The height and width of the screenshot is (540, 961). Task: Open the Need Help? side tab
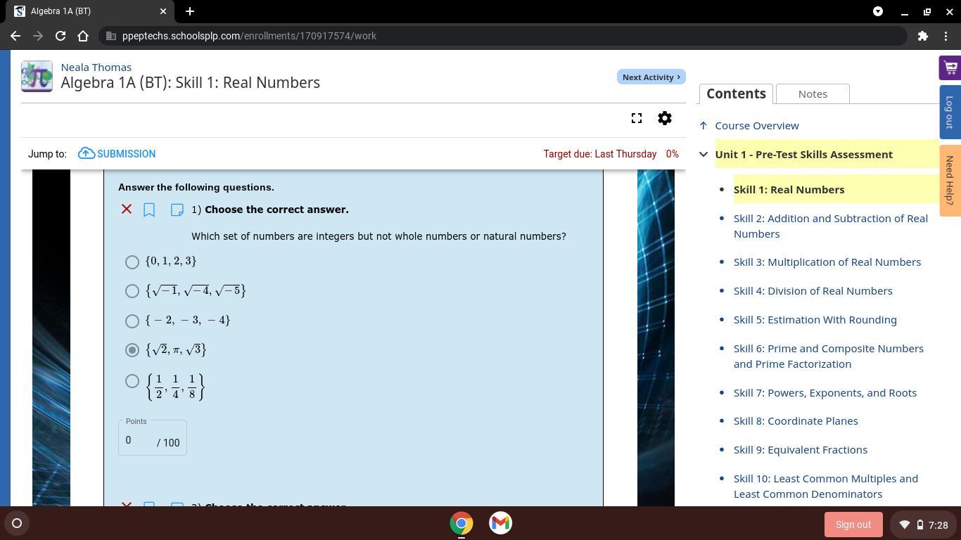tap(950, 181)
